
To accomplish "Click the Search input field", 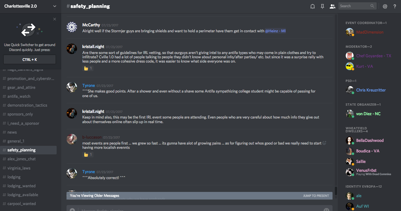I will tap(355, 6).
